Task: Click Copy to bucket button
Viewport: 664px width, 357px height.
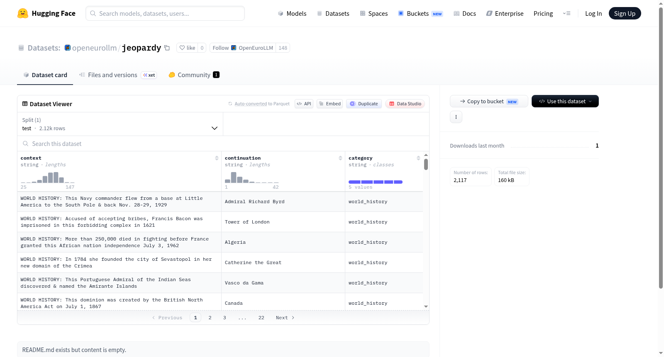Action: (489, 101)
